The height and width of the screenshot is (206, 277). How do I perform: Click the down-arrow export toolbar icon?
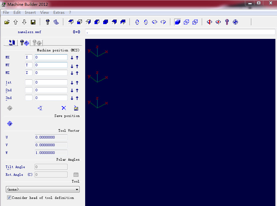(x=24, y=22)
